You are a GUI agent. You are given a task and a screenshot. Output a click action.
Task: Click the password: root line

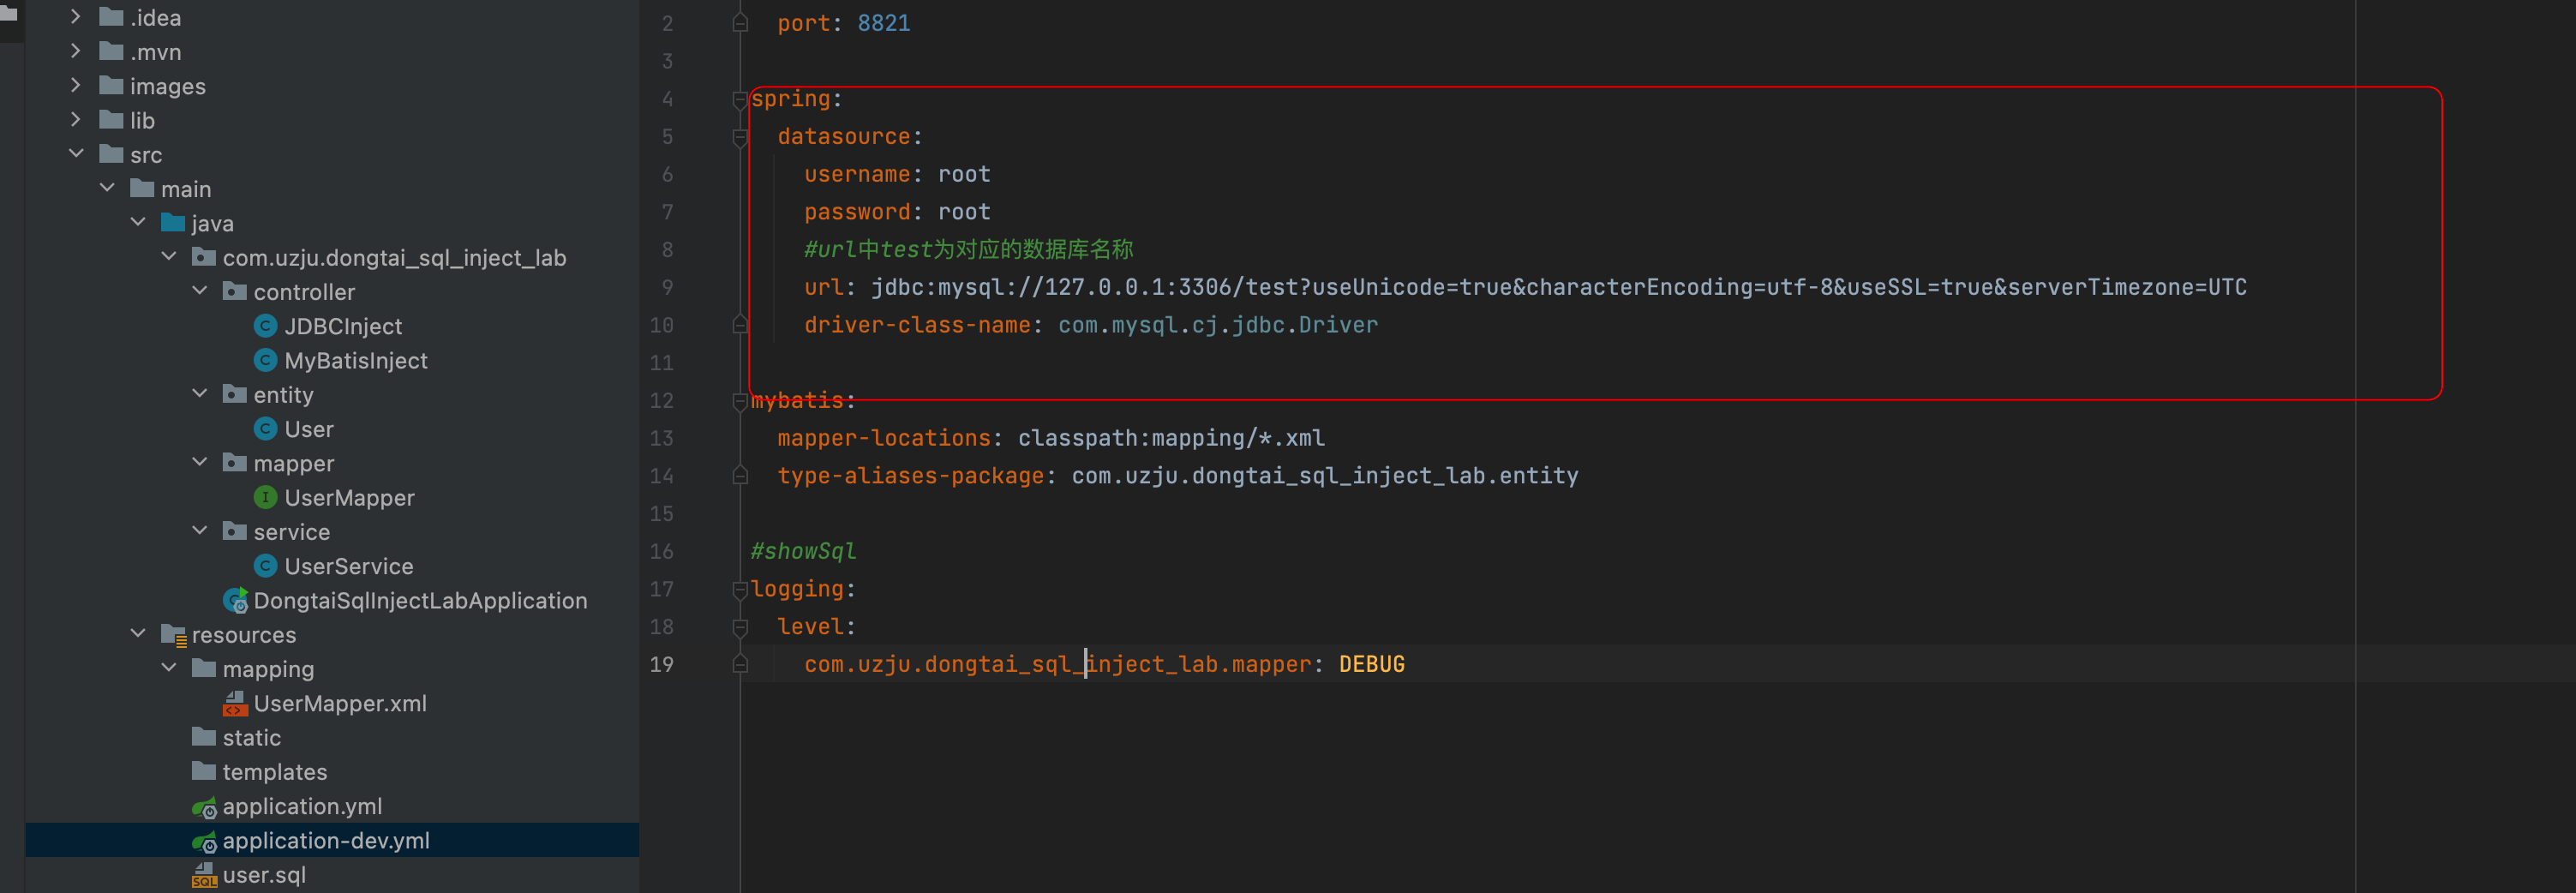897,212
